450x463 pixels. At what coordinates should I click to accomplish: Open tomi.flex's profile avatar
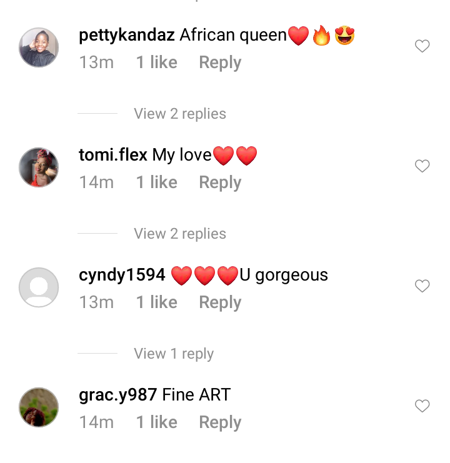[39, 167]
